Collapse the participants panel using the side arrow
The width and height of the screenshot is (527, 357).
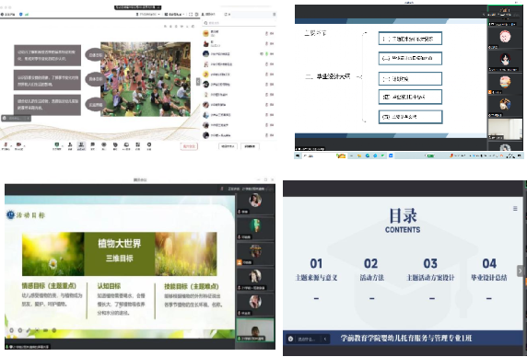coord(198,82)
